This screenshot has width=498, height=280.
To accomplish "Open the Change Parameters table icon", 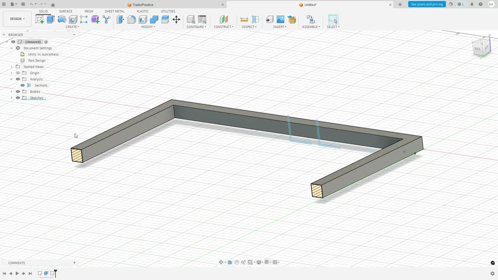I will click(202, 19).
